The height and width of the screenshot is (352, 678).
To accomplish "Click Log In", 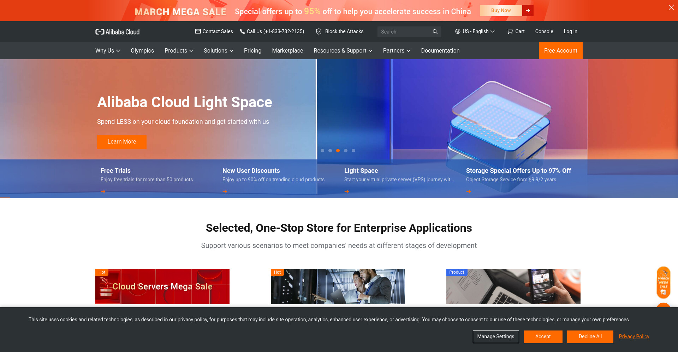I will [570, 31].
